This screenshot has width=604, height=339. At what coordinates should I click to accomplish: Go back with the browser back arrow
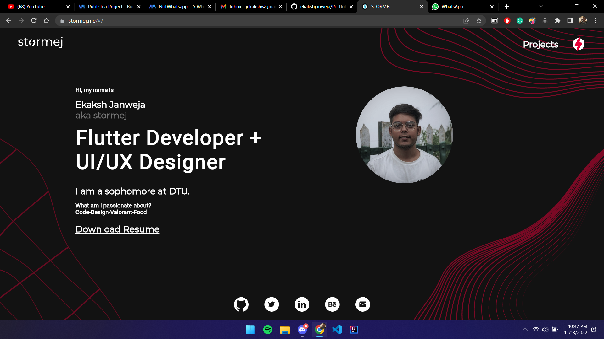pos(8,20)
